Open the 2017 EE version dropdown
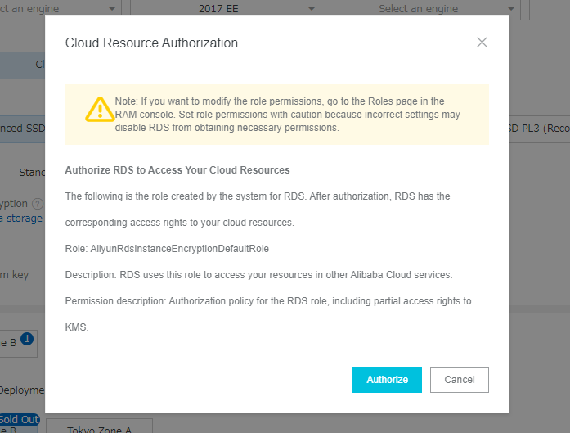Image resolution: width=570 pixels, height=433 pixels. 226,9
